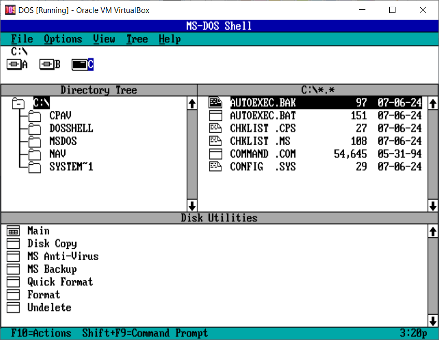This screenshot has width=439, height=340.
Task: Click the CPAV folder icon
Action: (x=35, y=116)
